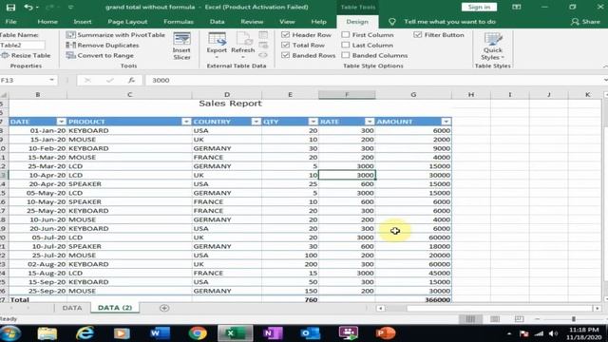This screenshot has height=342, width=608.
Task: Click the Save icon in the title bar
Action: (x=10, y=7)
